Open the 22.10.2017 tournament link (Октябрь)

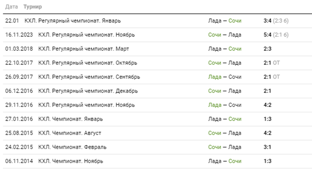coord(88,63)
